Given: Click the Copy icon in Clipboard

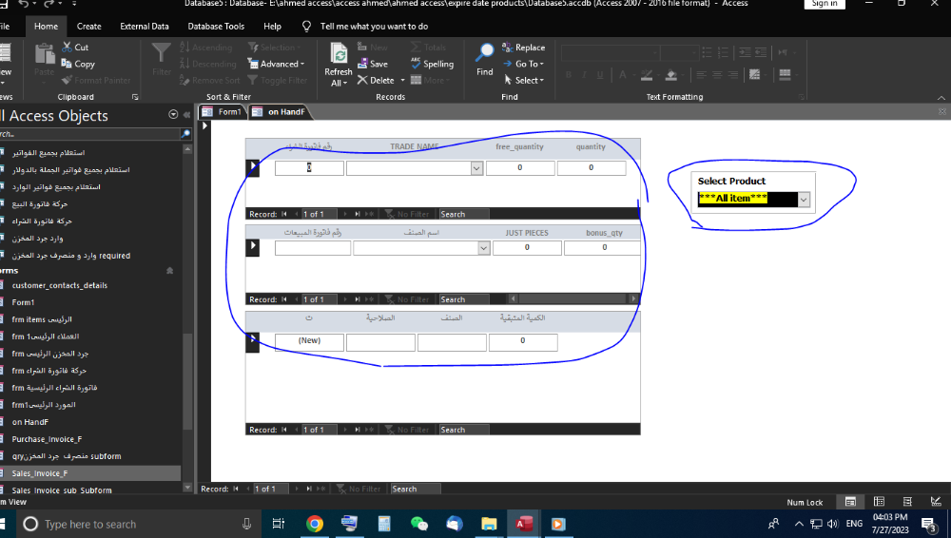Looking at the screenshot, I should tap(68, 64).
